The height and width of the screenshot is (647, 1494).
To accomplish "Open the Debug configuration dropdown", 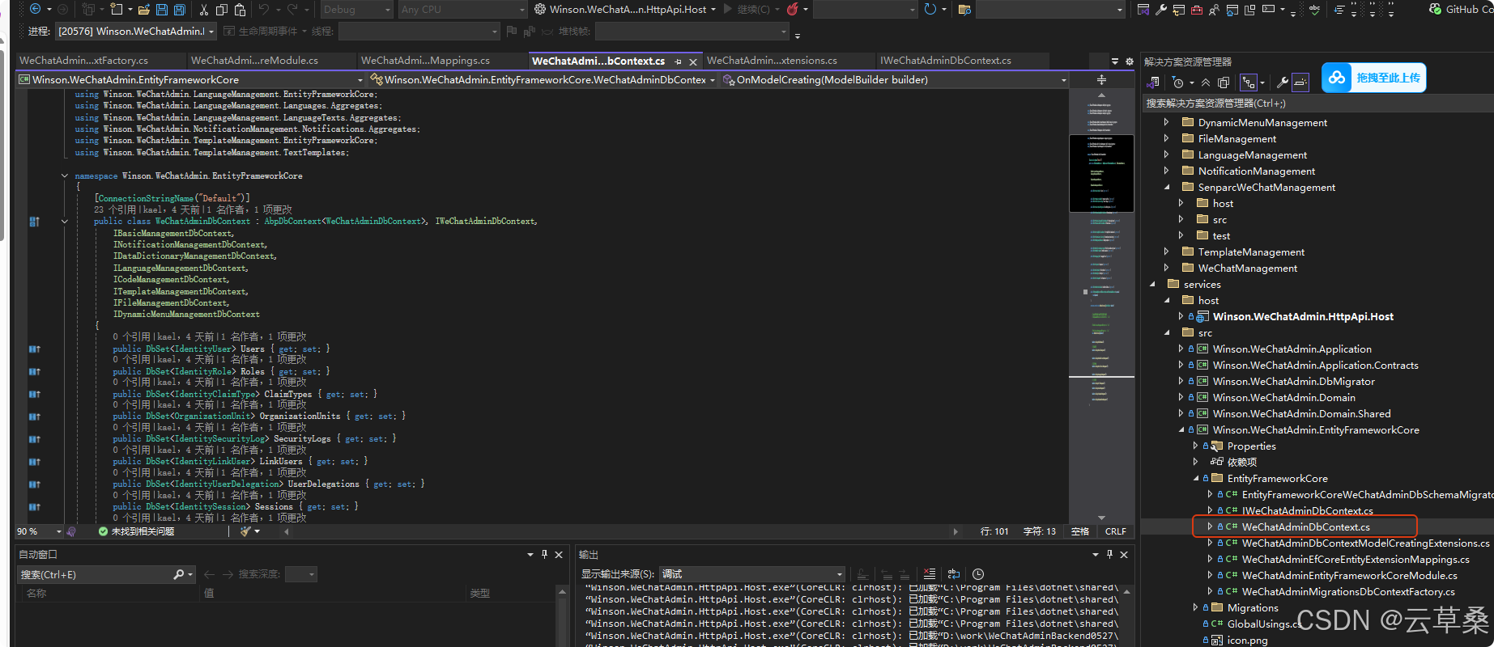I will pyautogui.click(x=355, y=10).
